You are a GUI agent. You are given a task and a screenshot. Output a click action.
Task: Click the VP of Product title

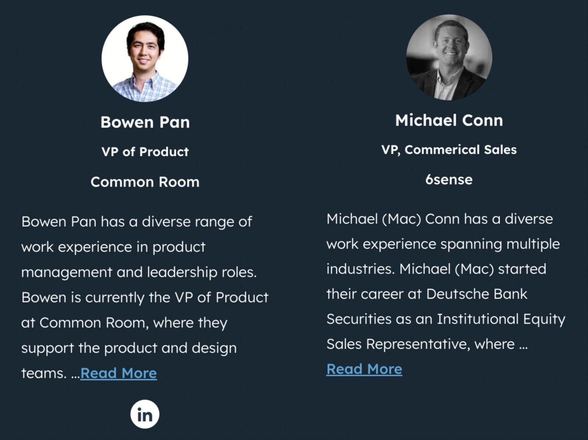click(x=145, y=152)
